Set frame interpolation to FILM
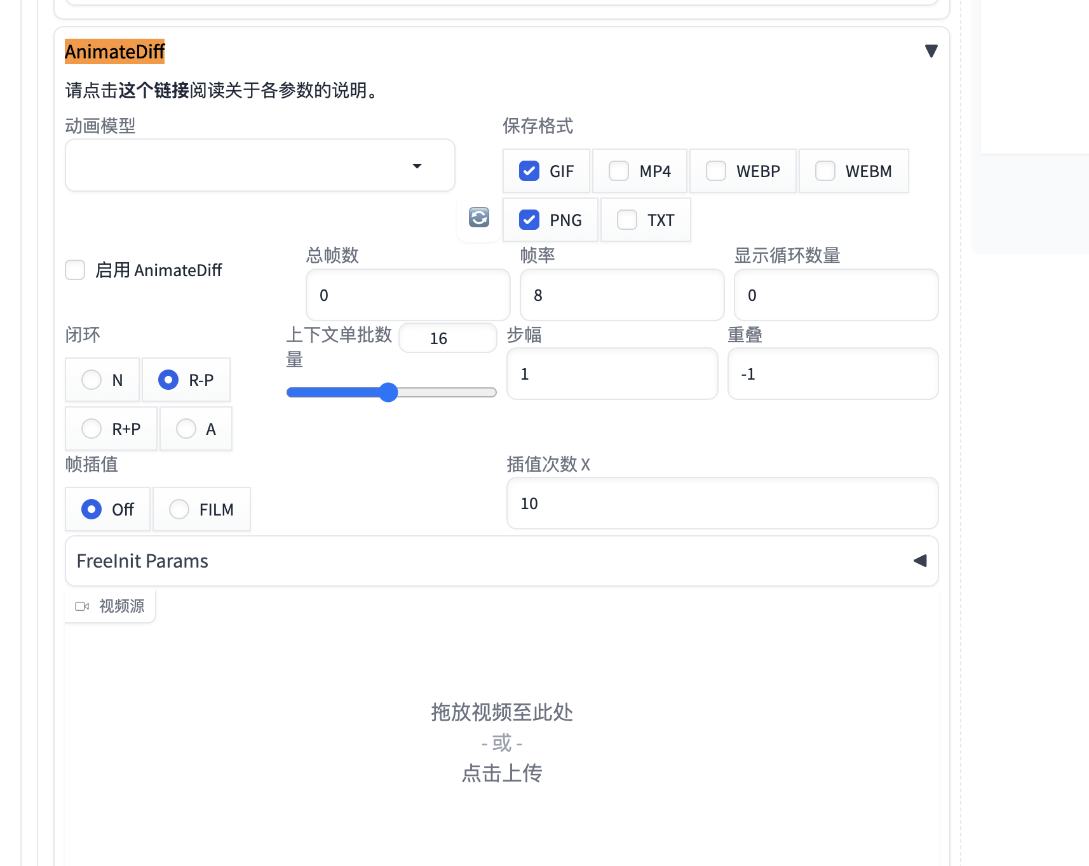This screenshot has width=1089, height=866. point(179,509)
